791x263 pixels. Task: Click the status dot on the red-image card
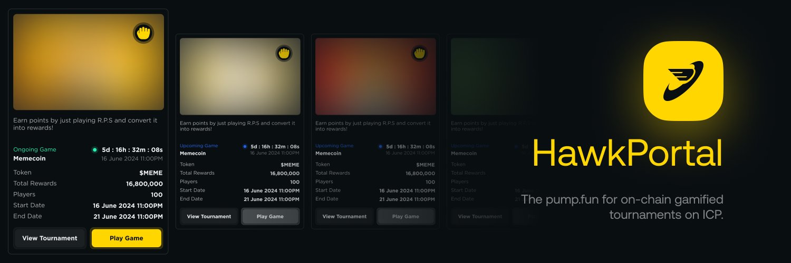(x=380, y=146)
